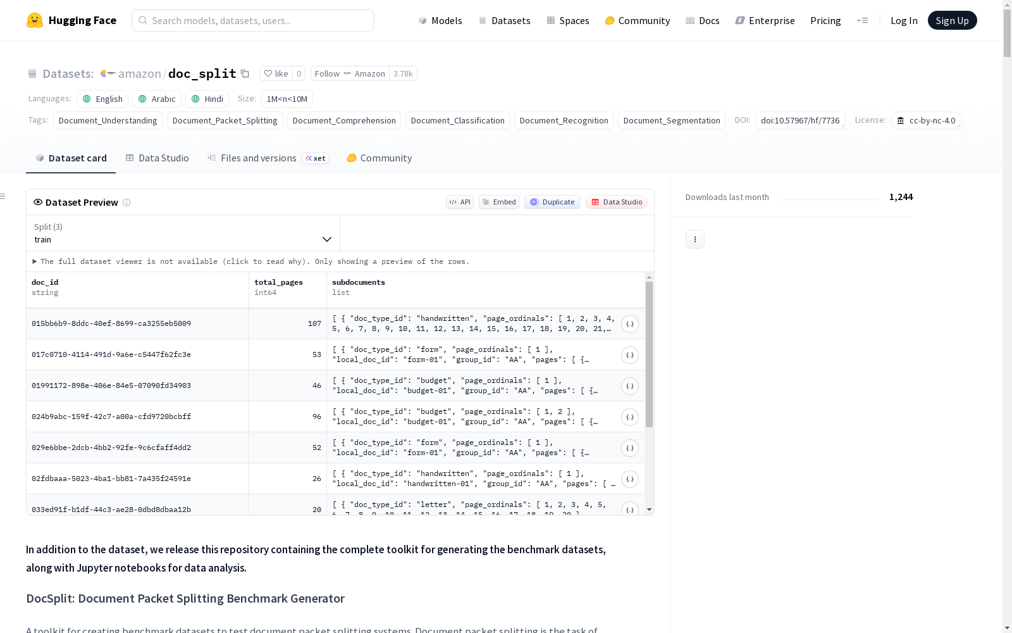1012x633 pixels.
Task: Expand JSON cell for row 017c0710
Action: coord(630,355)
